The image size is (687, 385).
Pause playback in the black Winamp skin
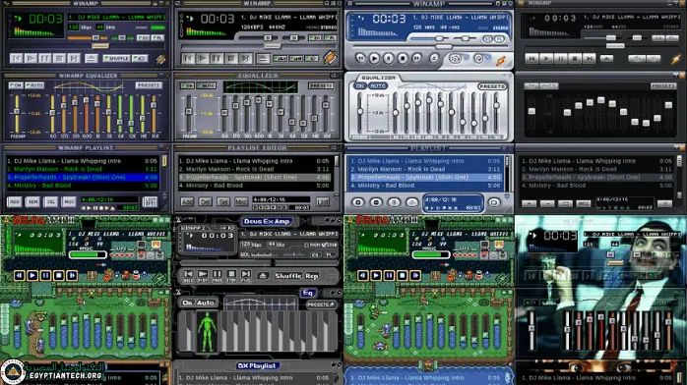(560, 58)
